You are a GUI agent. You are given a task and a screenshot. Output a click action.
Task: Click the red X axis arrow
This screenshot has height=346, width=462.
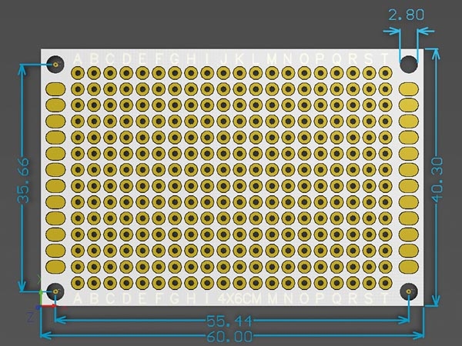click(x=50, y=306)
